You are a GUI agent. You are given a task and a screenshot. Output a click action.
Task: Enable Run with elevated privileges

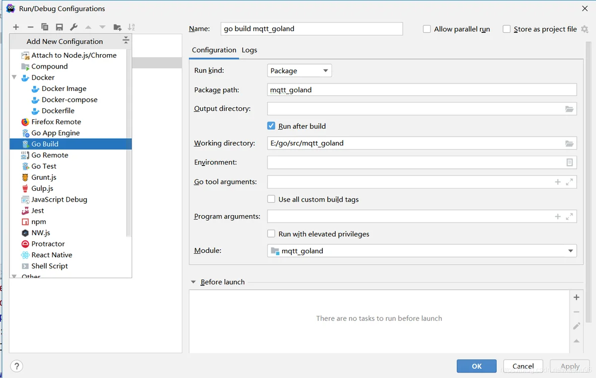pyautogui.click(x=271, y=233)
